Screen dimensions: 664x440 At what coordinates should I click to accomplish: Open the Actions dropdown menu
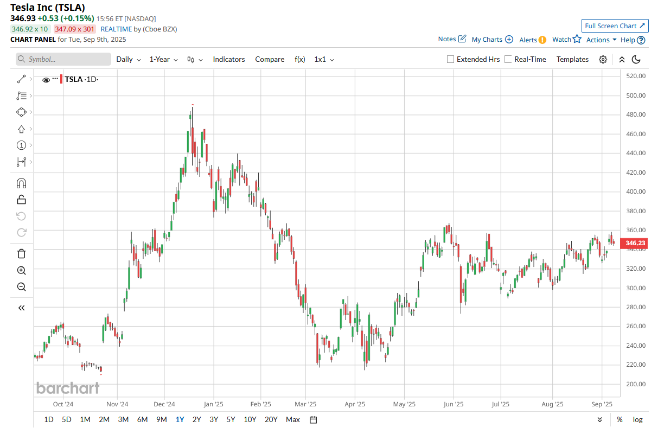(x=602, y=40)
